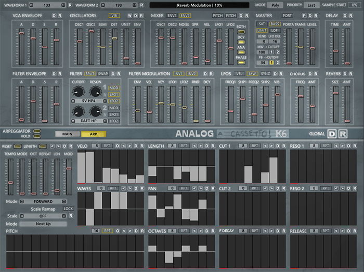Click the Next Up mode button
This screenshot has height=272, width=364.
(43, 224)
